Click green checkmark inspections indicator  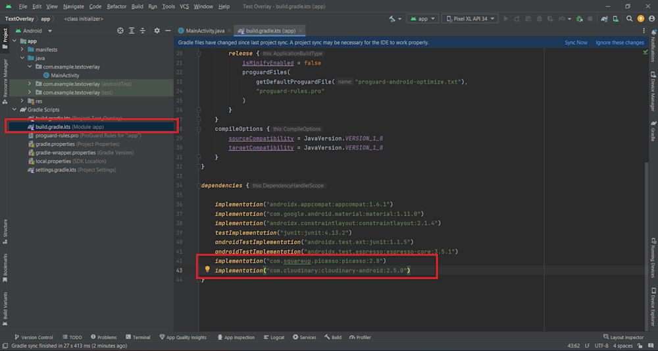(645, 52)
